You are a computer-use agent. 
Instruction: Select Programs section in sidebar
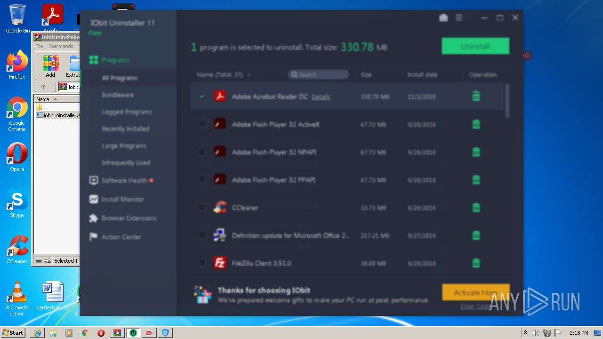click(109, 60)
